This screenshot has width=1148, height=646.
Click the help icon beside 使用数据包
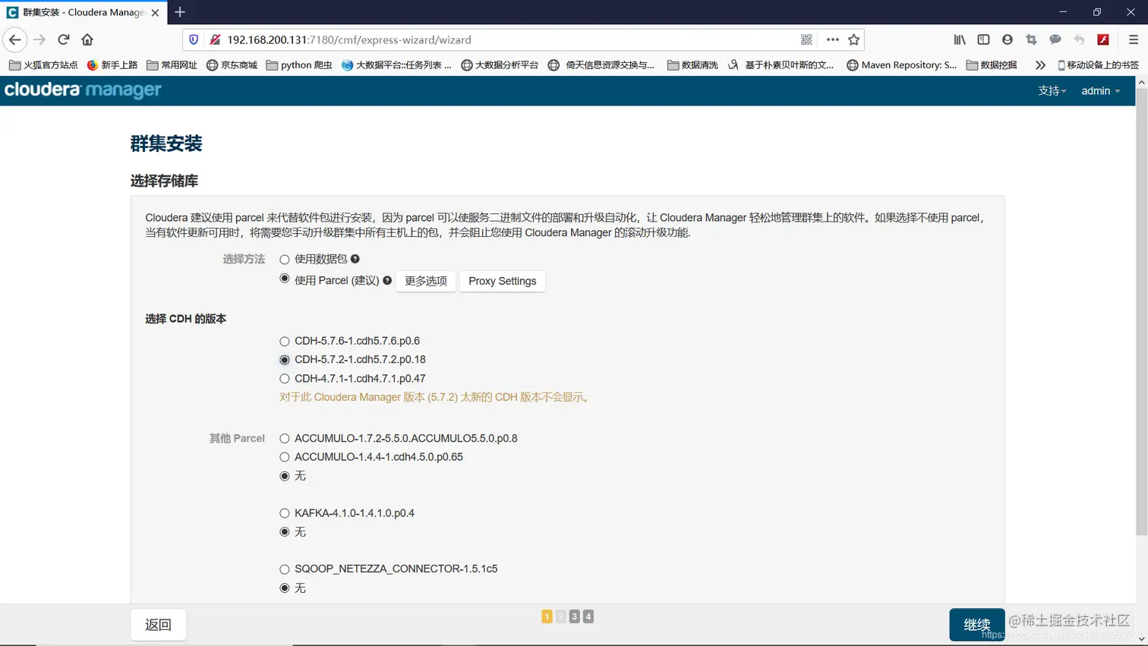coord(355,259)
